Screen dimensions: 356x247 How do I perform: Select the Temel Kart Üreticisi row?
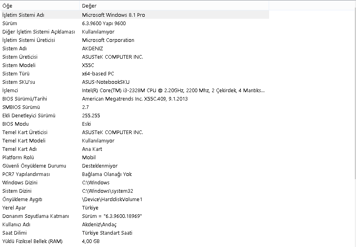tap(25, 132)
